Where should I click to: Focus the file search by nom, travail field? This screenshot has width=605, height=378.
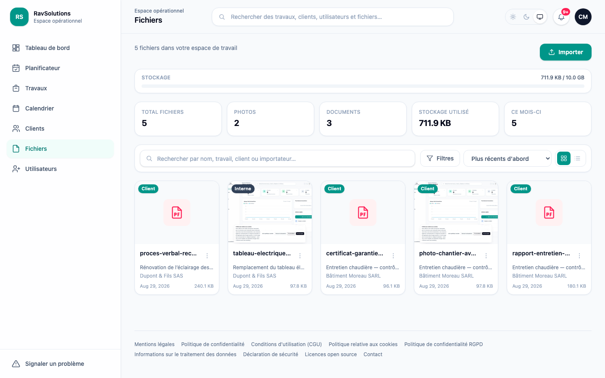tap(277, 158)
